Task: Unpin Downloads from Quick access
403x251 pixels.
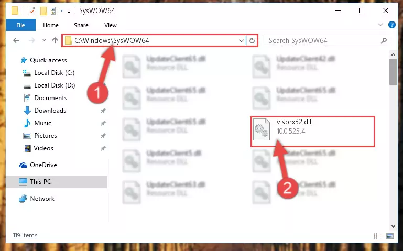Action: click(103, 111)
